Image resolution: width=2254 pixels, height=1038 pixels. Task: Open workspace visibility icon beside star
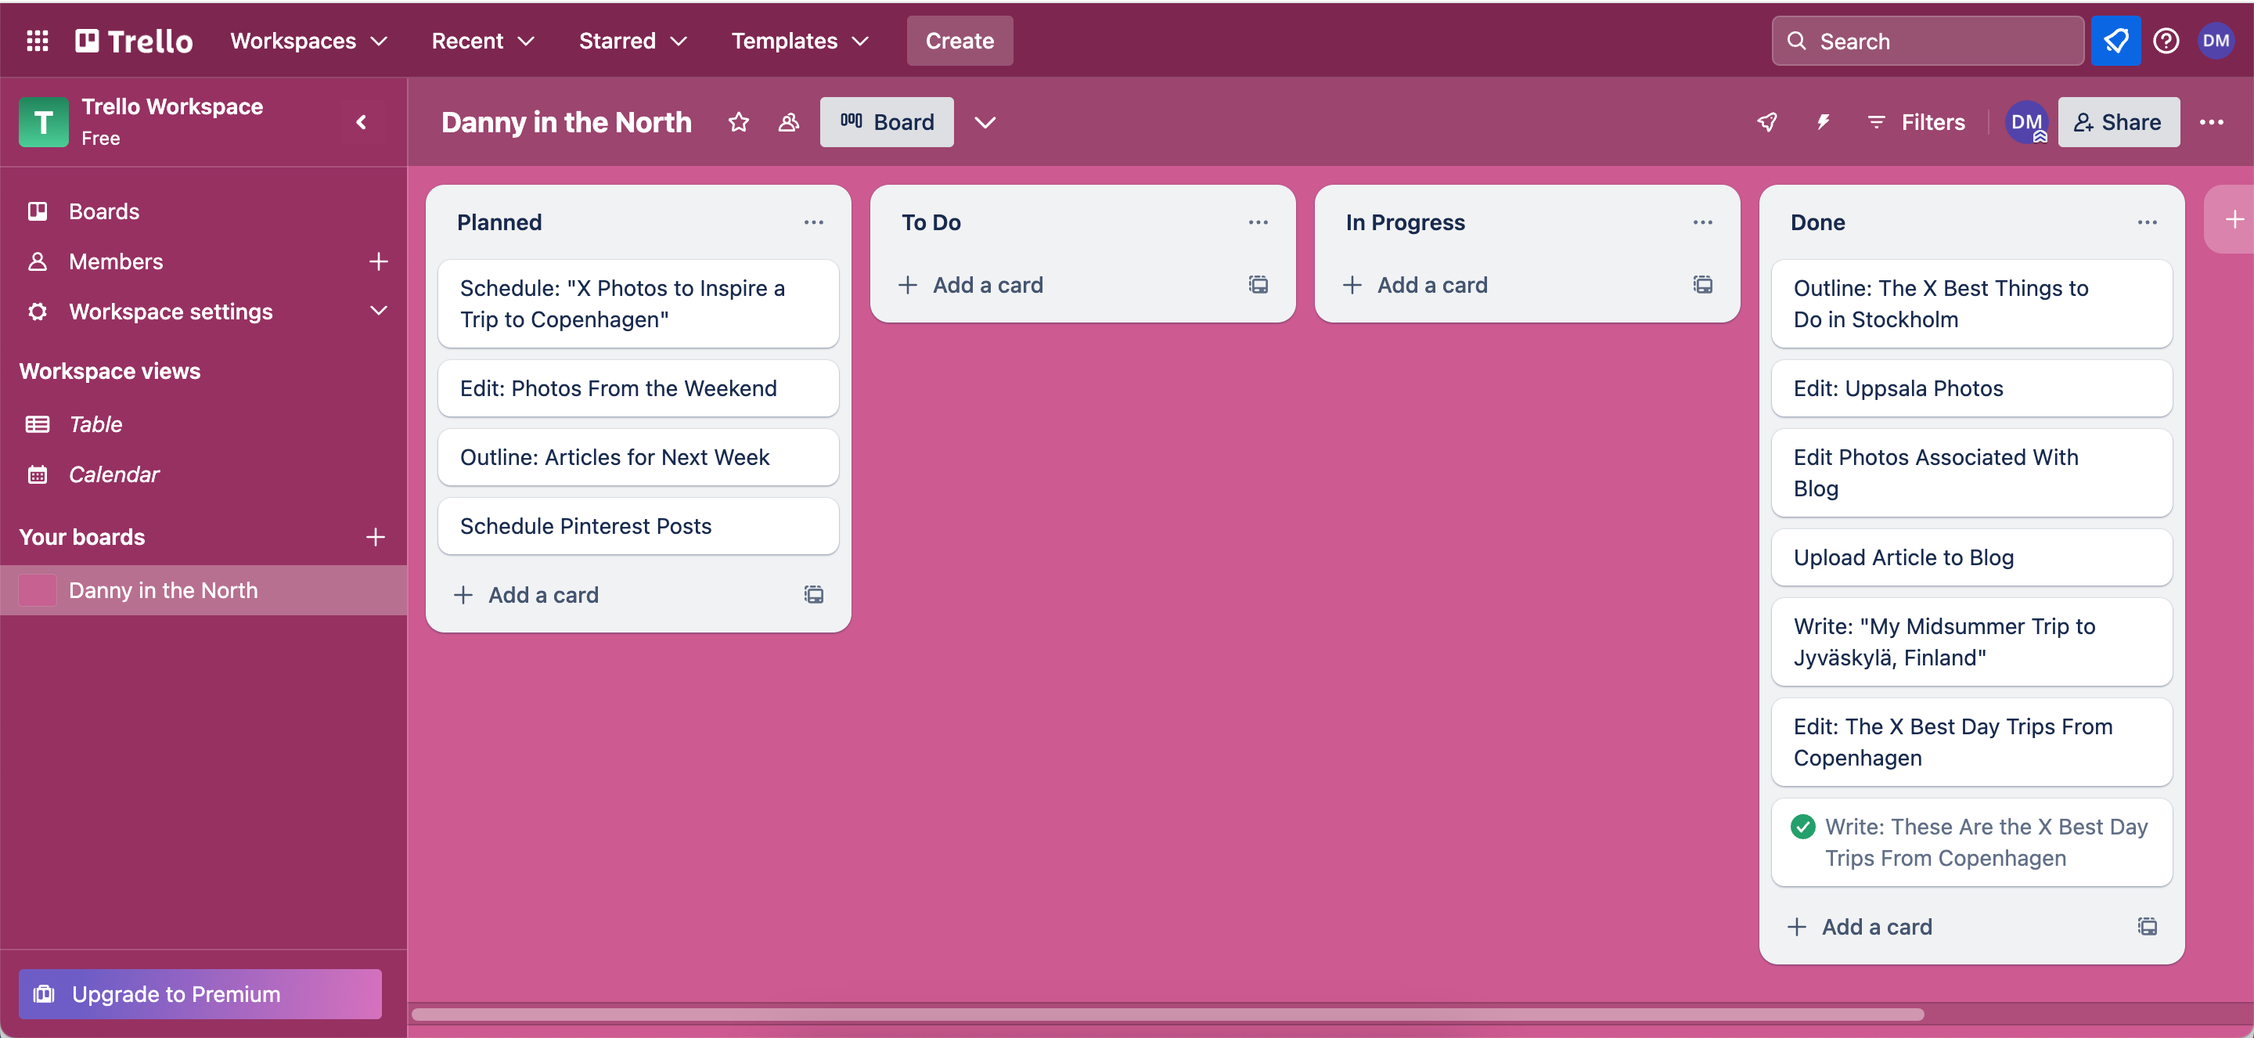(788, 123)
